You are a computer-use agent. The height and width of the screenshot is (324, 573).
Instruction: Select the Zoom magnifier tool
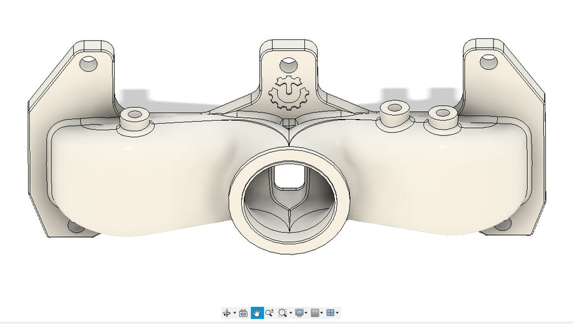269,313
